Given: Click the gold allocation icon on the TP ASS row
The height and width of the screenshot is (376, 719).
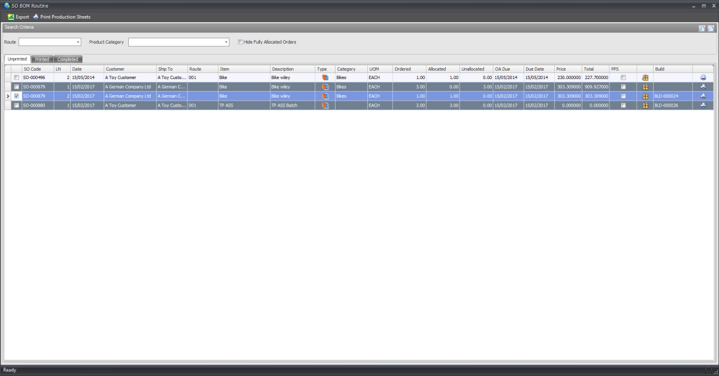Looking at the screenshot, I should click(x=645, y=105).
